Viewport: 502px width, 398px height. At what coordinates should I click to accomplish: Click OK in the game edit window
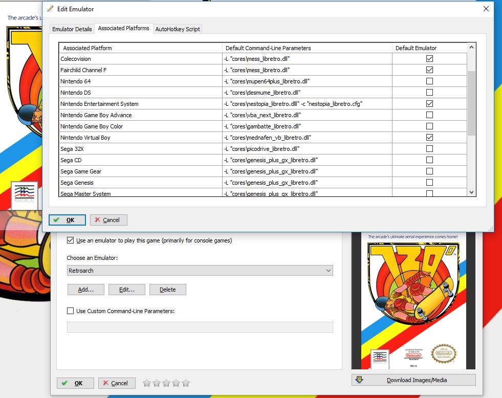(x=75, y=383)
